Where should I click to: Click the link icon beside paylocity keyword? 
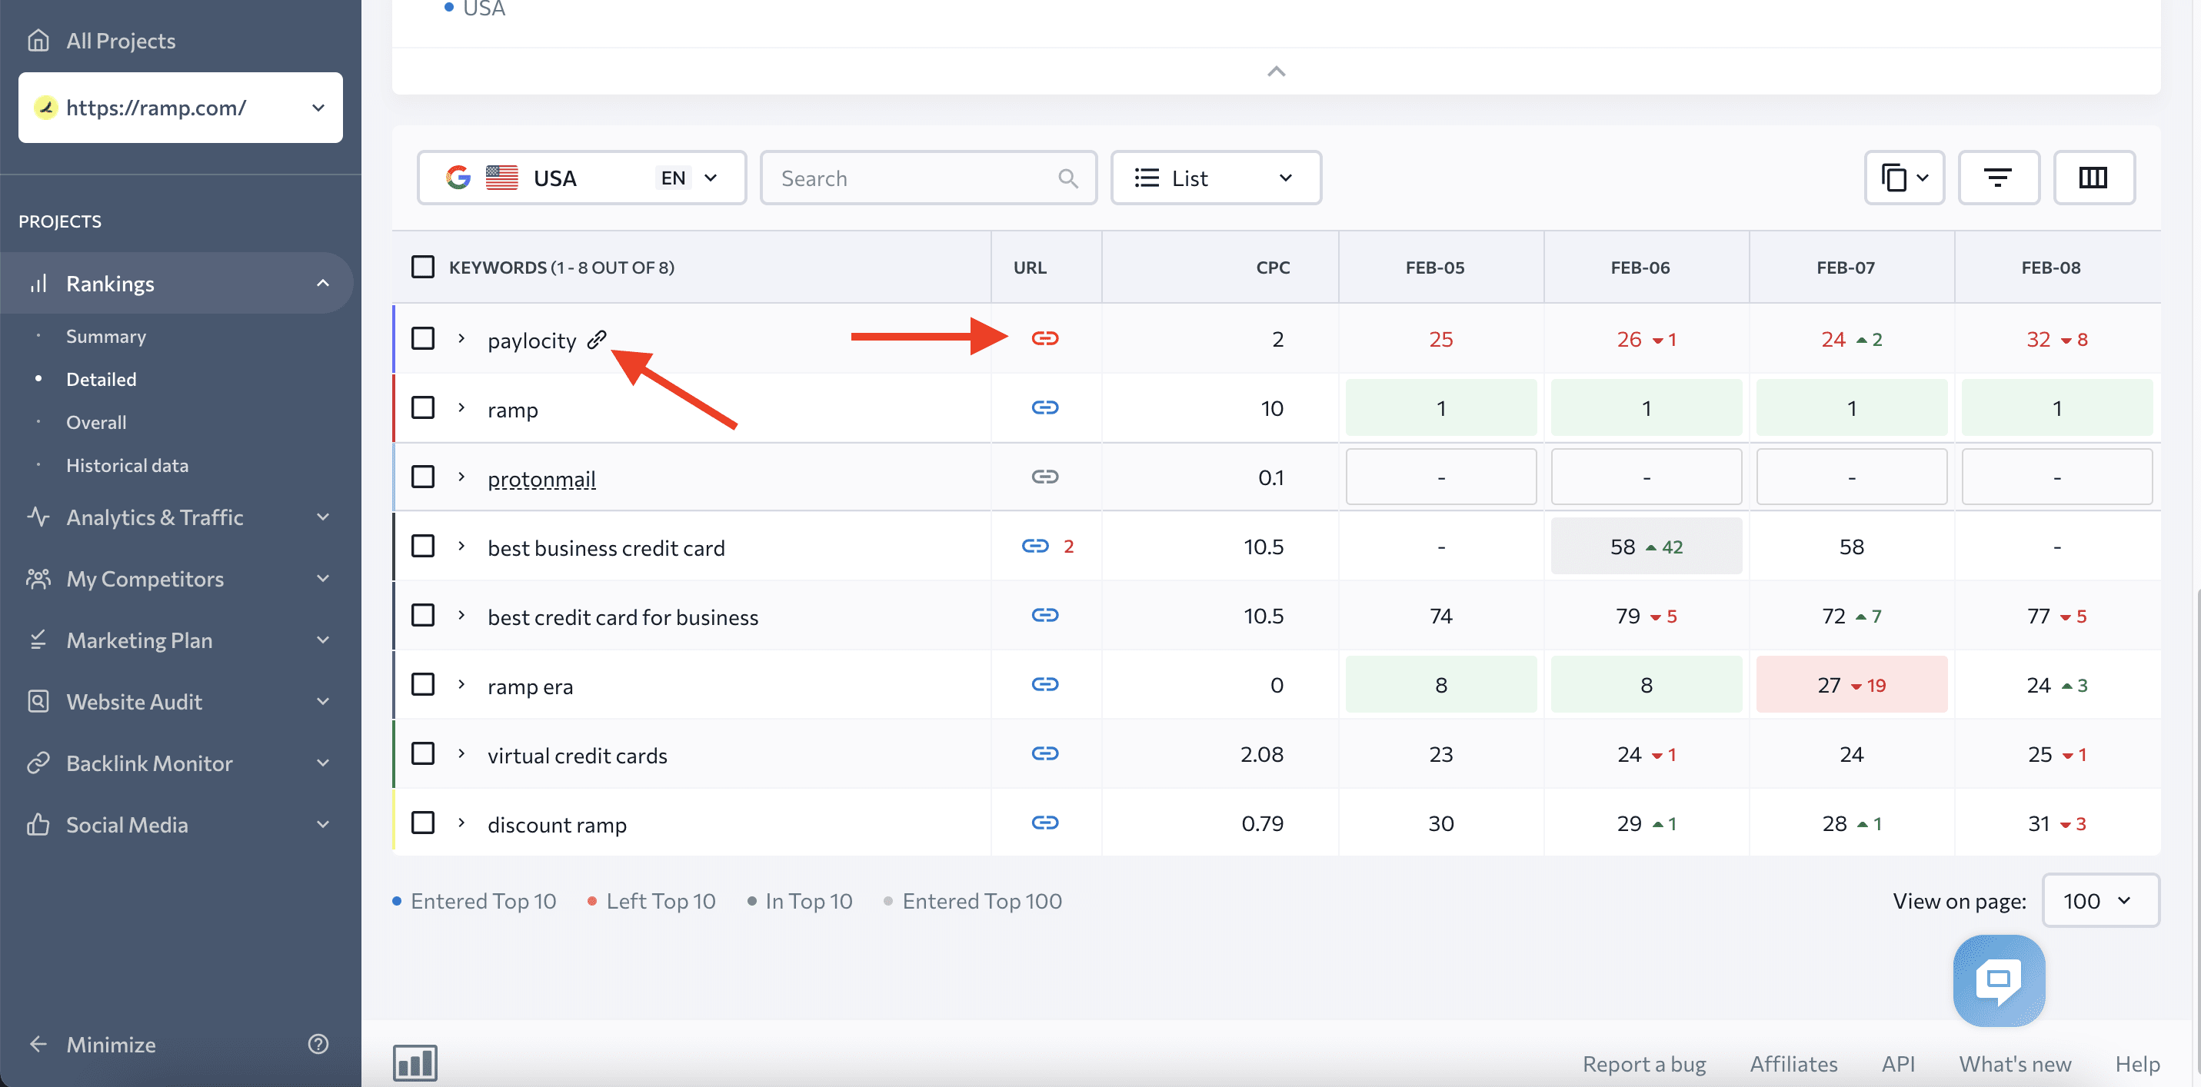click(596, 340)
